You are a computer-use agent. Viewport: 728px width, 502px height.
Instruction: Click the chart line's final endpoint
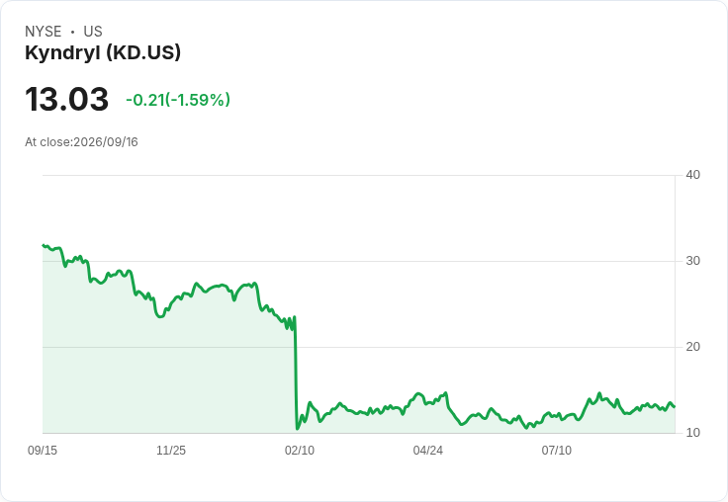pyautogui.click(x=675, y=406)
